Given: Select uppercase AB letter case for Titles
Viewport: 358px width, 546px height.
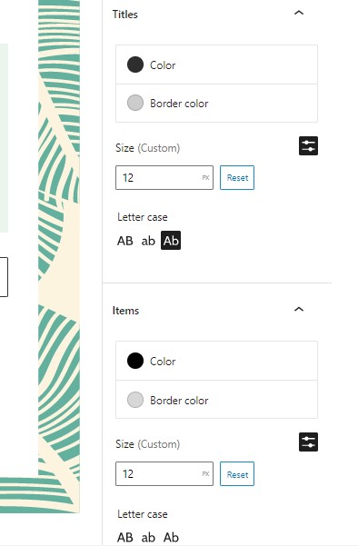Looking at the screenshot, I should pyautogui.click(x=125, y=241).
